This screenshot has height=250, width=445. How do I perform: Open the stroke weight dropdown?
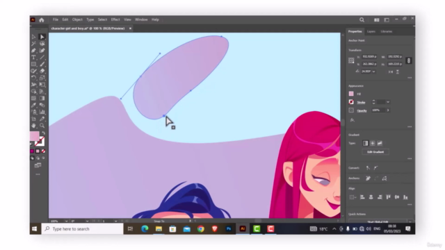[x=388, y=102]
